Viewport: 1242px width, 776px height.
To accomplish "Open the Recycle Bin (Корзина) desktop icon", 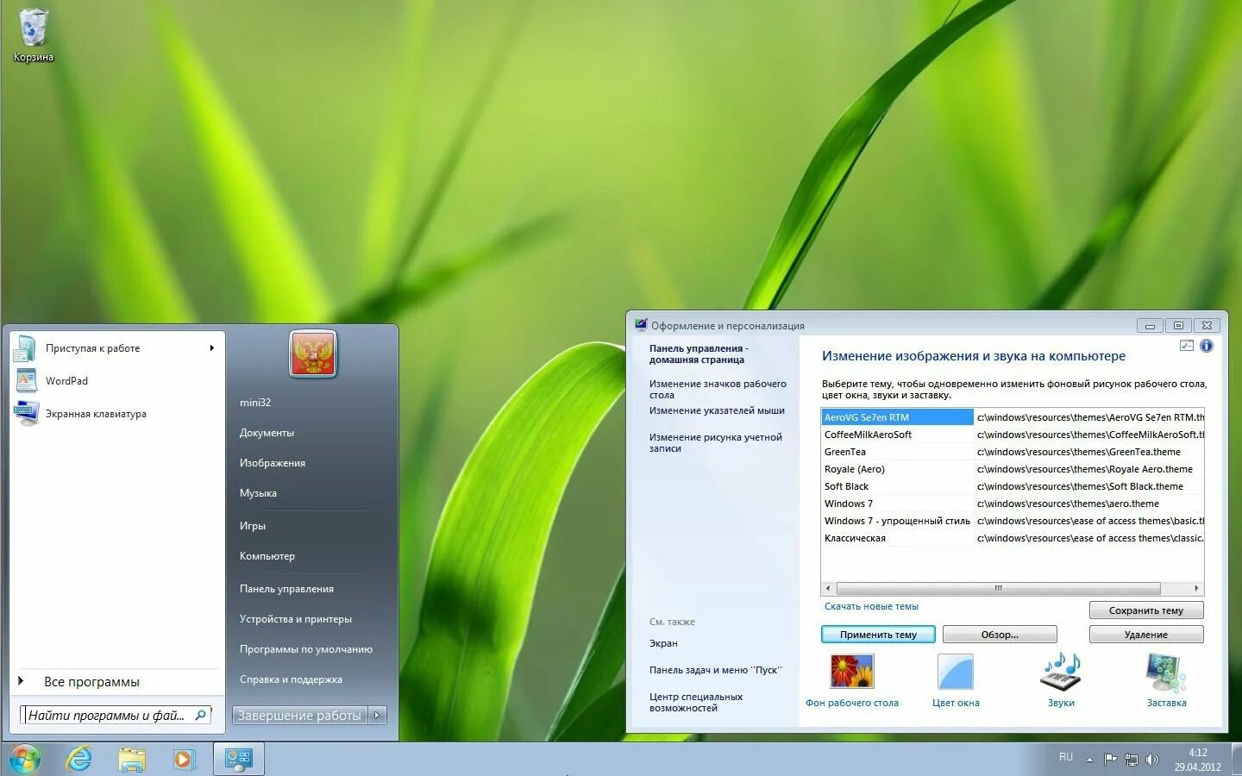I will tap(33, 34).
